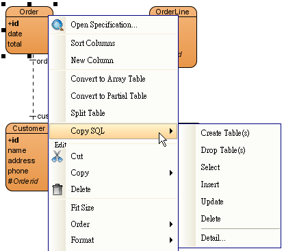Expand the Copy submenu arrow
Image resolution: width=284 pixels, height=251 pixels.
(x=171, y=173)
